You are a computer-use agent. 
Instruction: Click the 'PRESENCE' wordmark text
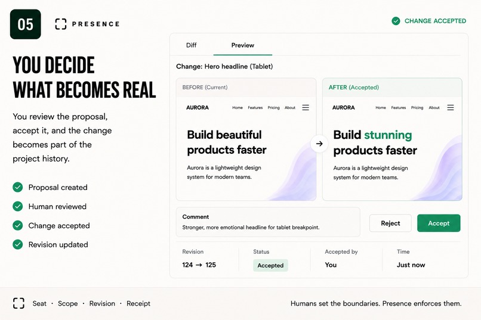pyautogui.click(x=95, y=24)
